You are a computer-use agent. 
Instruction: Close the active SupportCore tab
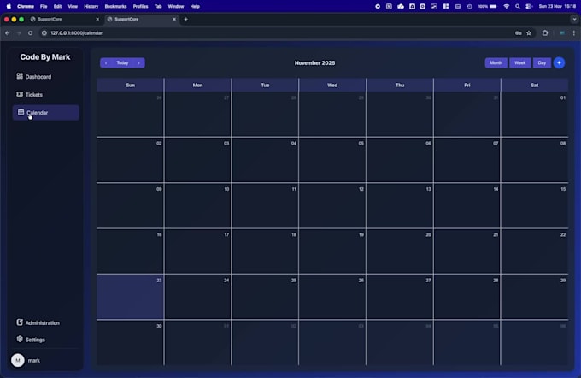pos(174,19)
